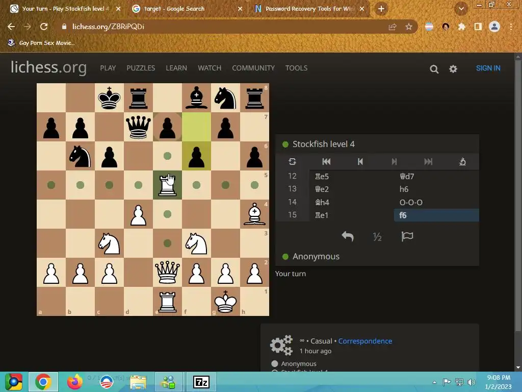The width and height of the screenshot is (522, 392).
Task: Open the WATCH menu
Action: [x=210, y=68]
